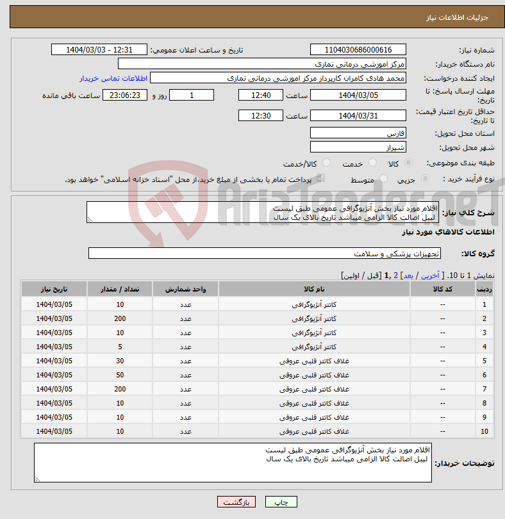The width and height of the screenshot is (505, 519).
Task: Click the request creator name field
Action: (278, 78)
